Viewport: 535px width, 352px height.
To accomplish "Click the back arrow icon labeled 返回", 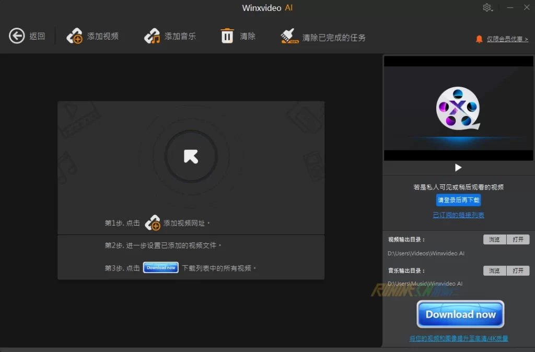I will point(17,36).
